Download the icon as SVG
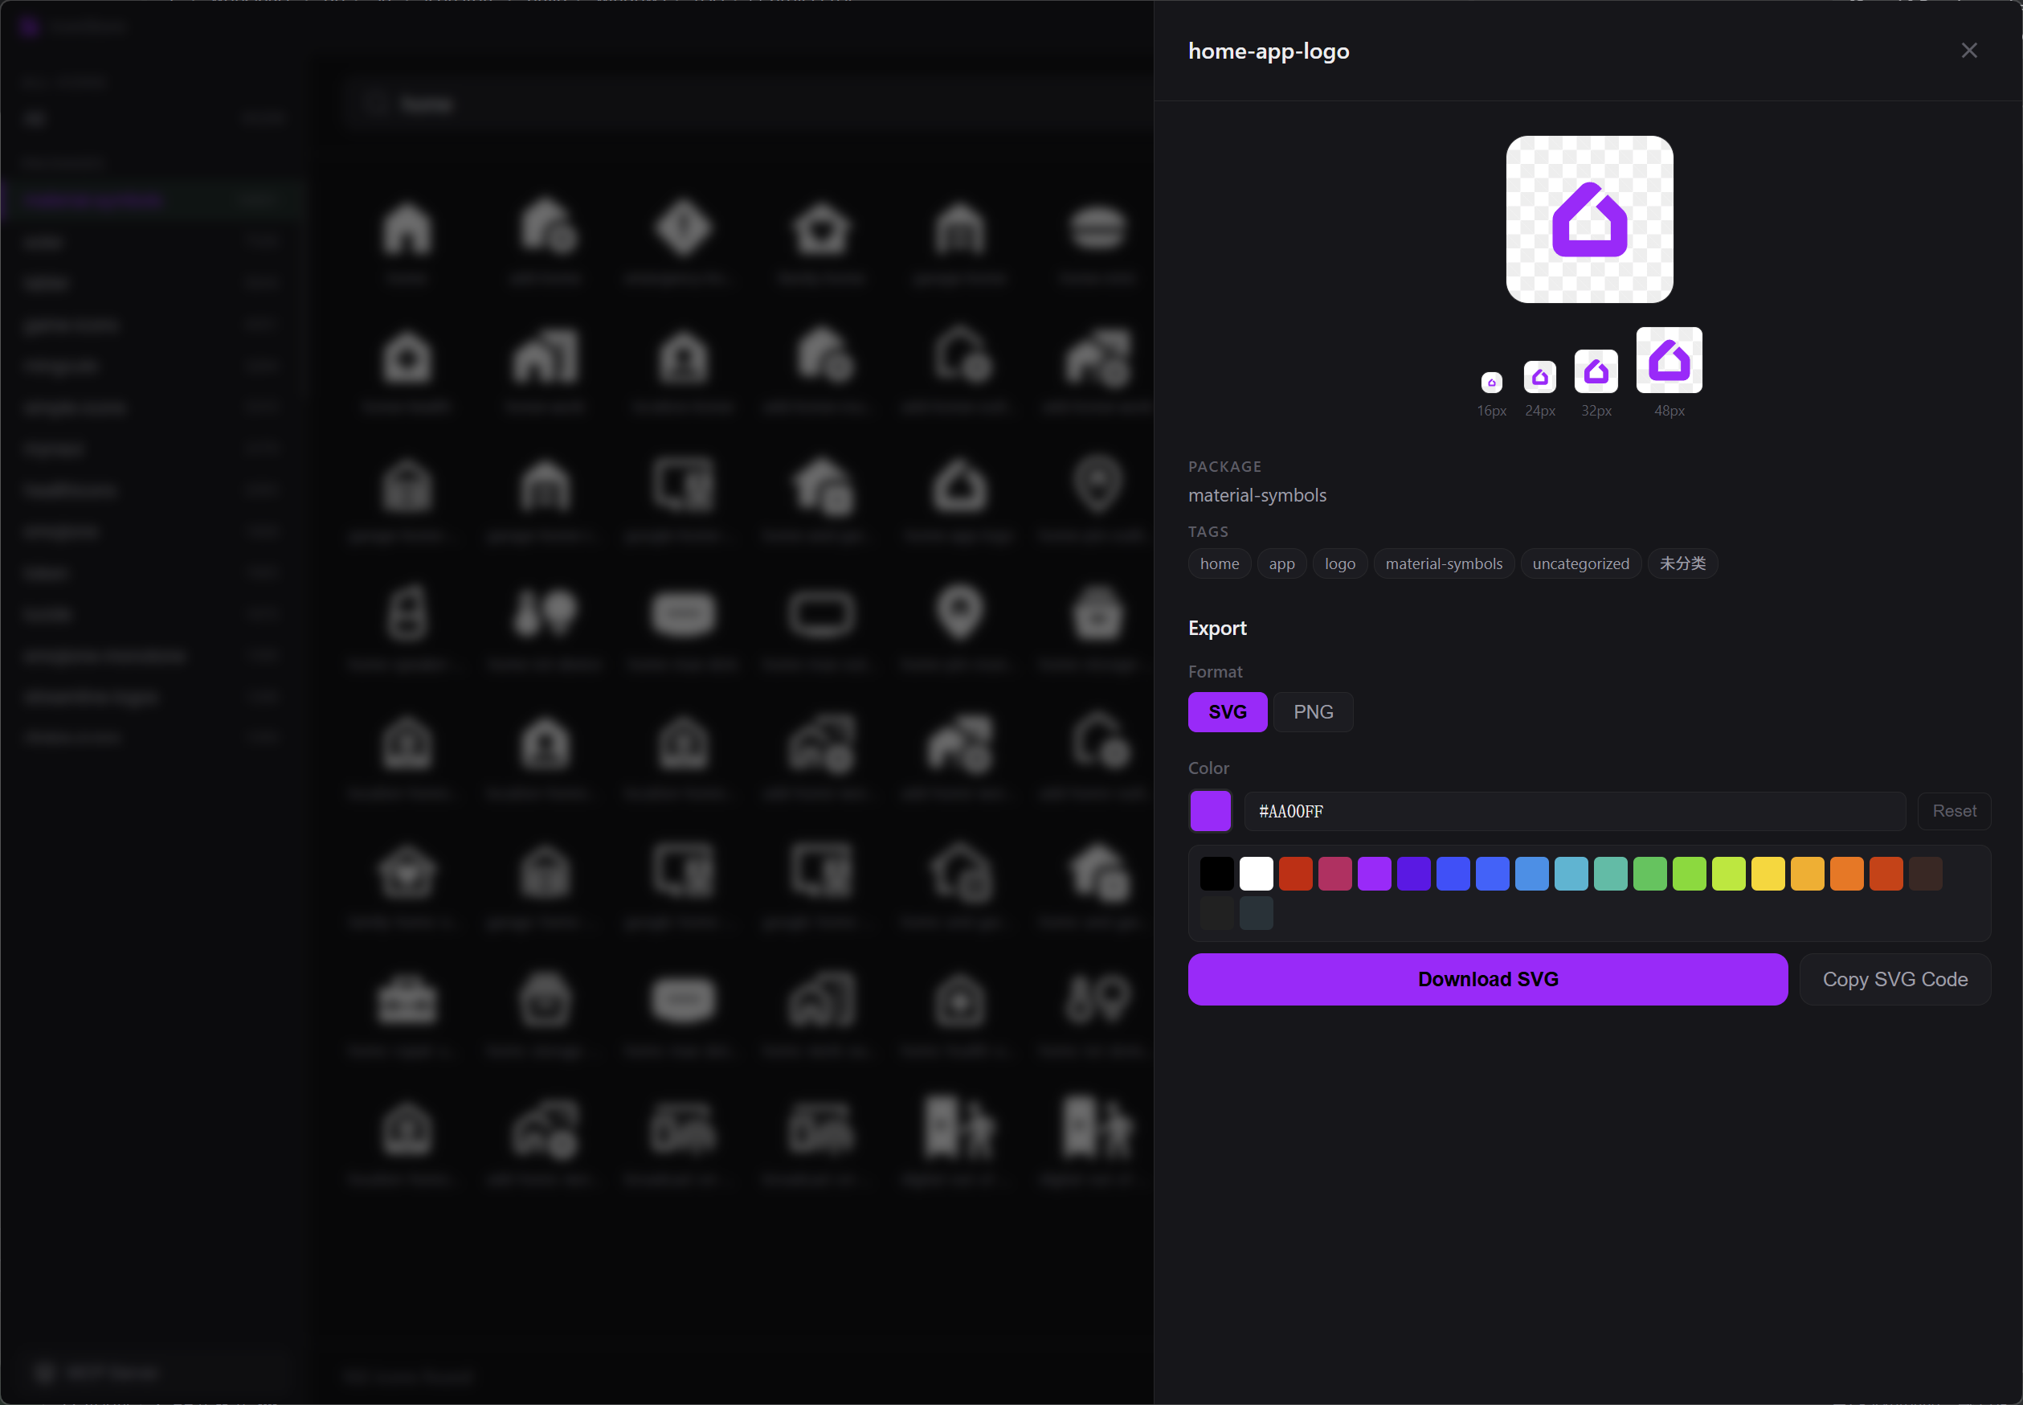 (1487, 979)
